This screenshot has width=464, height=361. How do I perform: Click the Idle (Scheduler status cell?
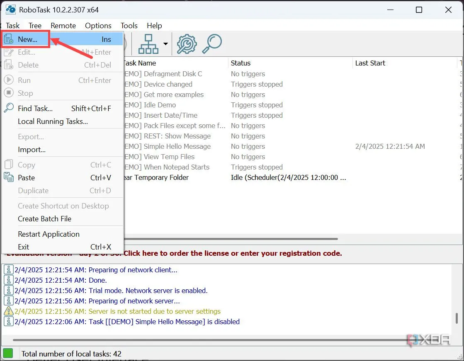click(x=288, y=177)
